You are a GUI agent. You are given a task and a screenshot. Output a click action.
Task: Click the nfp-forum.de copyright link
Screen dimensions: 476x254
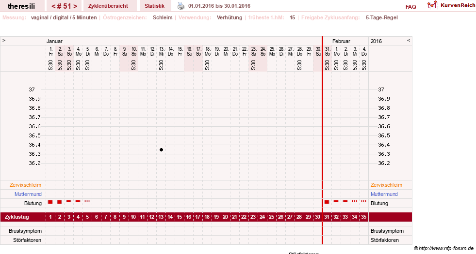click(x=443, y=248)
